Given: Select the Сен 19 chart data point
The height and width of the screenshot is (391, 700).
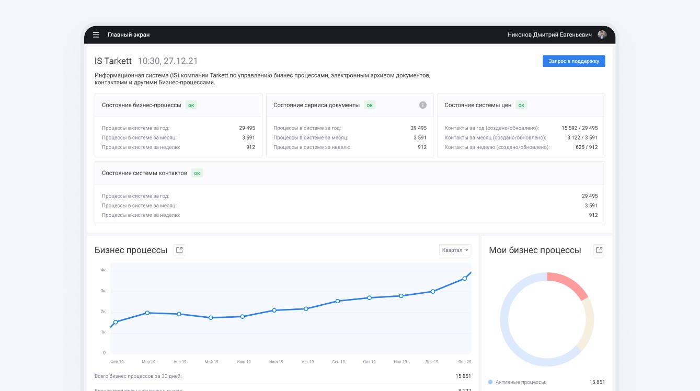Looking at the screenshot, I should [338, 301].
